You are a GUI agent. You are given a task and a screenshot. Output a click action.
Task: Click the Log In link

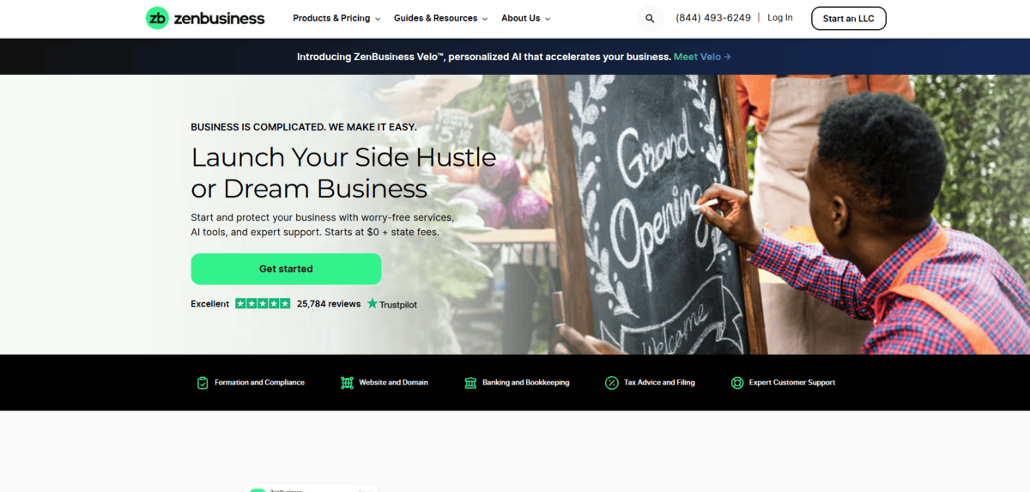click(780, 18)
